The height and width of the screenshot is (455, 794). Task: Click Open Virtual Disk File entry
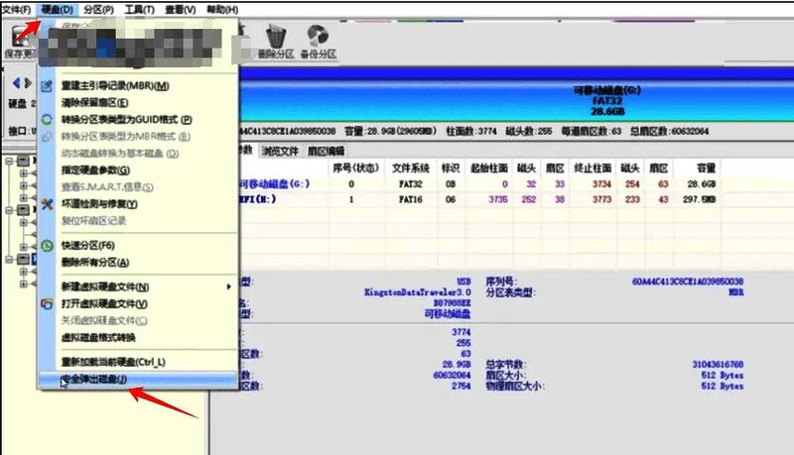tap(104, 303)
